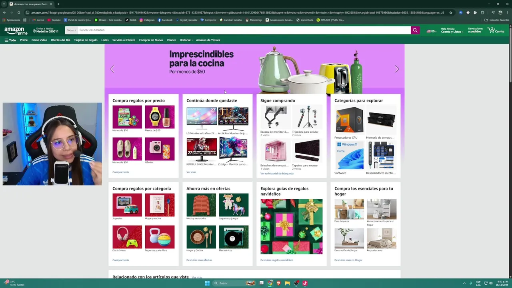Open Devoluciones y pedidos
This screenshot has width=512, height=288.
pos(475,30)
